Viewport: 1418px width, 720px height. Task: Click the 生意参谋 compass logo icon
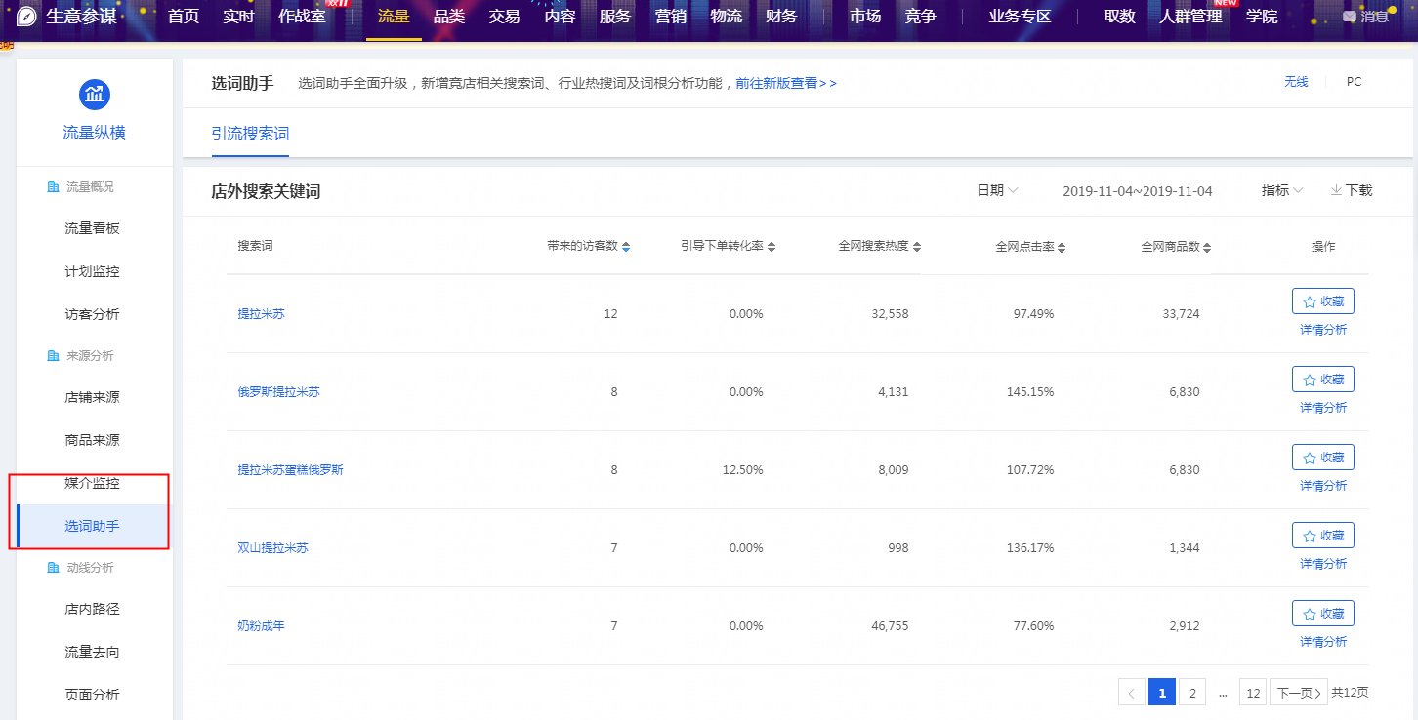pyautogui.click(x=26, y=17)
